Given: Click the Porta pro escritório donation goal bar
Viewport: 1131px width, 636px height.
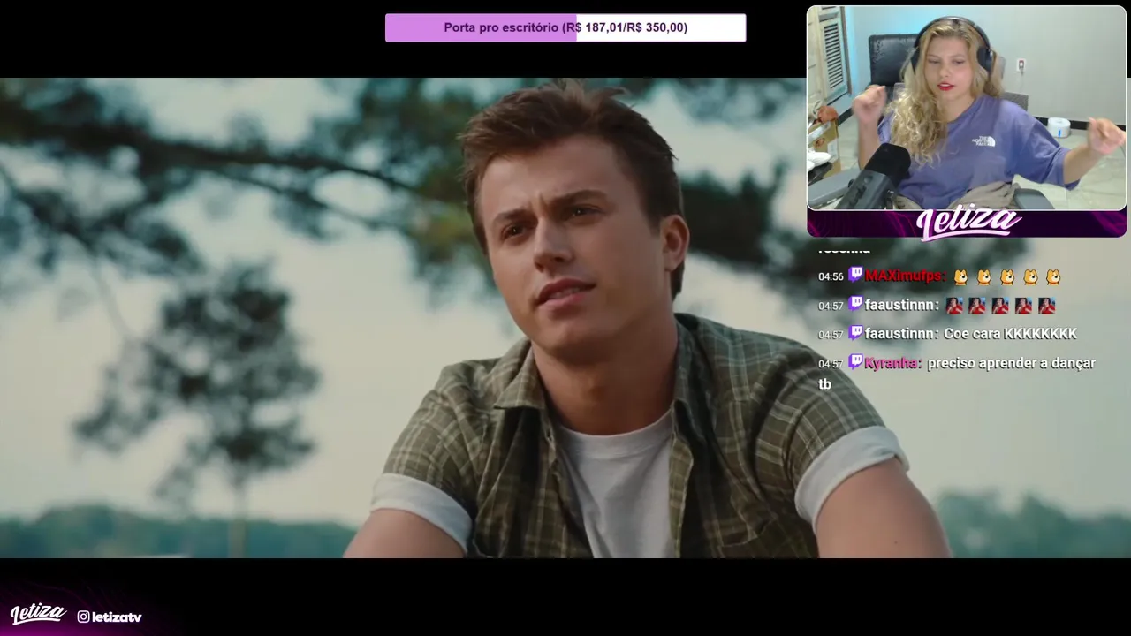Looking at the screenshot, I should [565, 27].
